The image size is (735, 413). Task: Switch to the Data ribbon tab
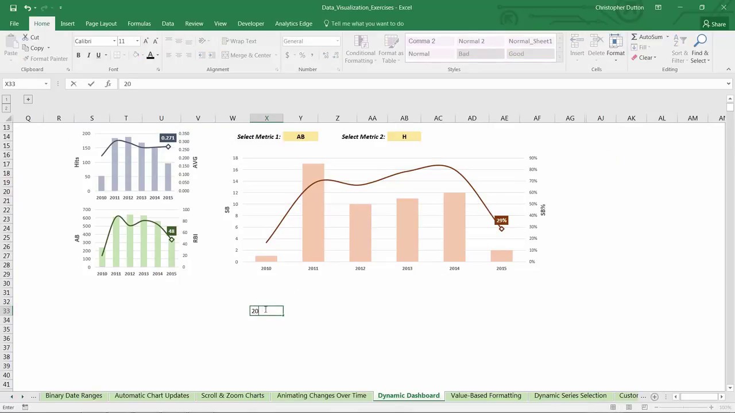[x=168, y=24]
